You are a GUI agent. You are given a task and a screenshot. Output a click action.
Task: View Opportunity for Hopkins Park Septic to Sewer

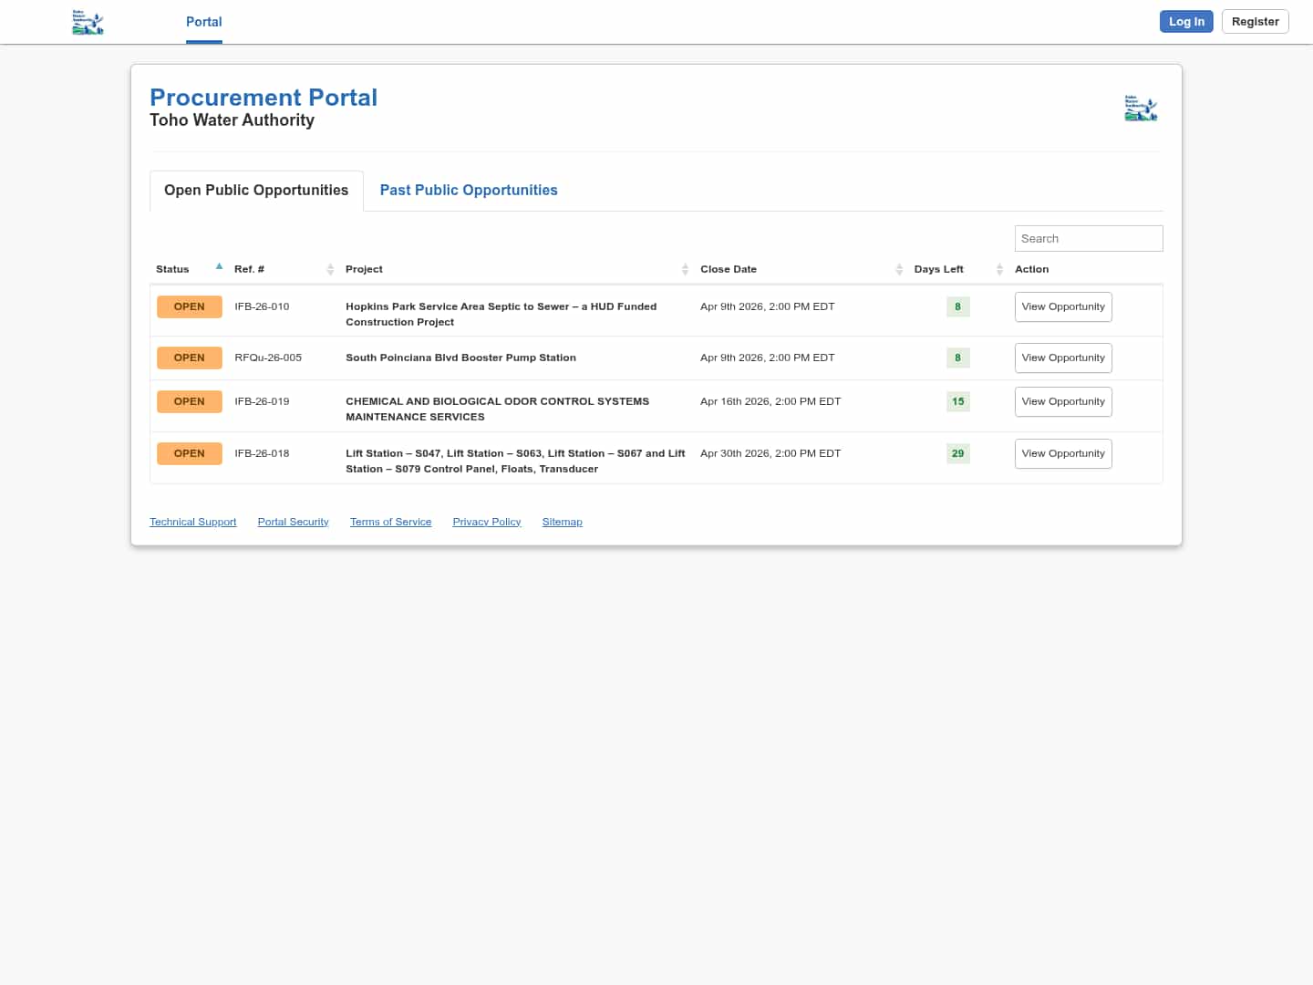[x=1063, y=306]
